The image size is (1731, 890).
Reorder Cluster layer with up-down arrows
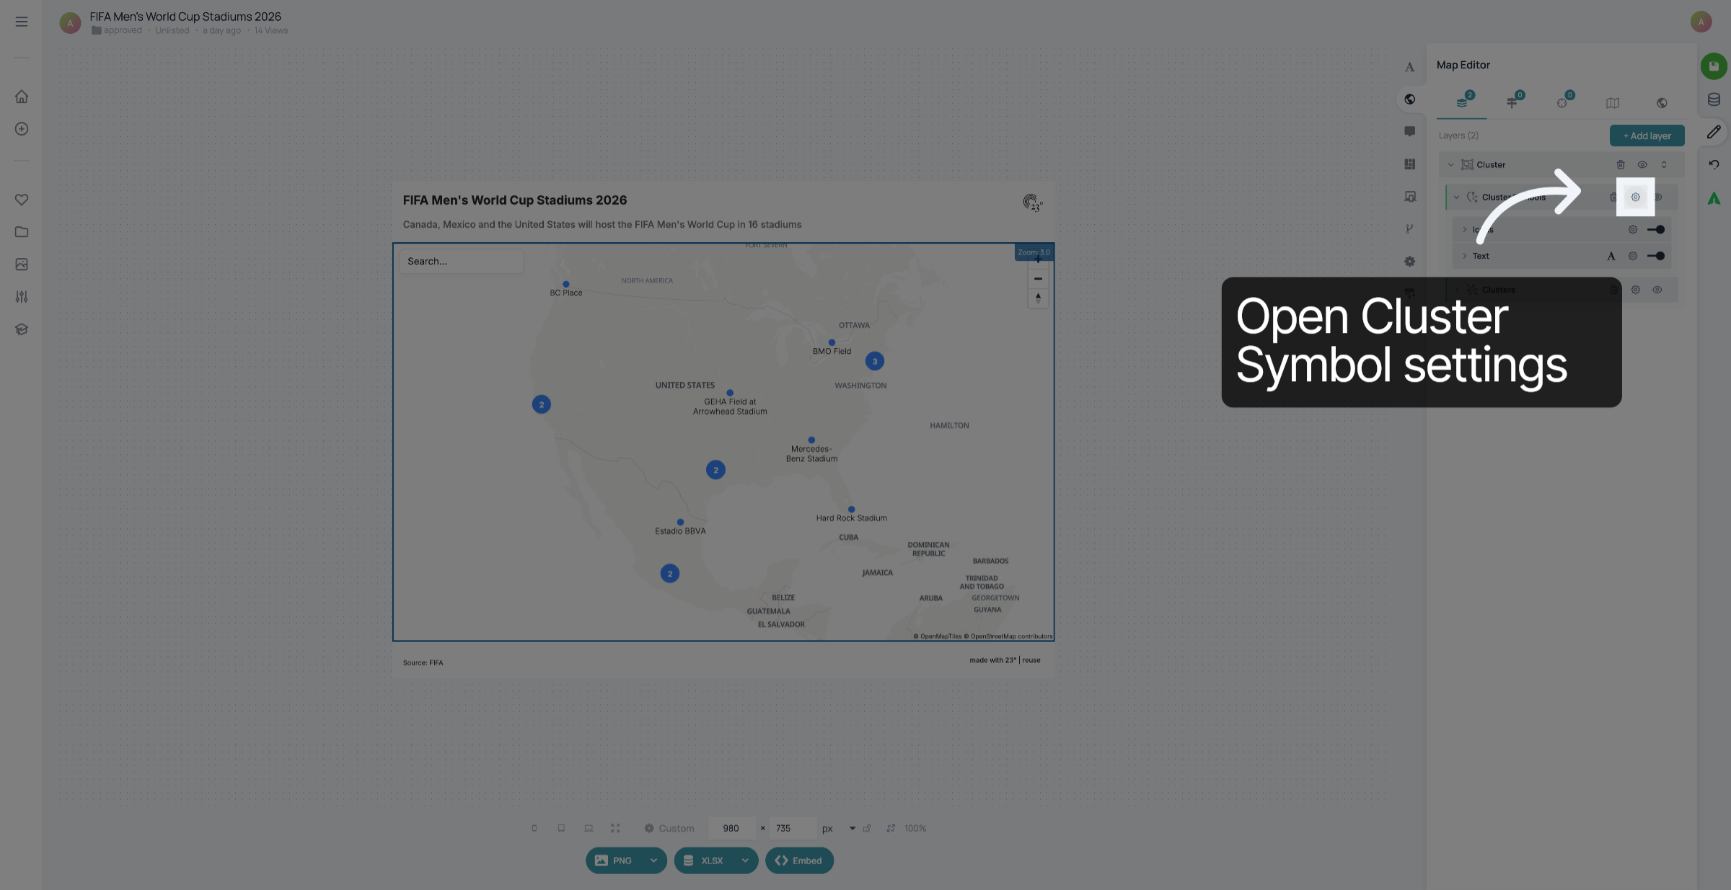pyautogui.click(x=1664, y=165)
